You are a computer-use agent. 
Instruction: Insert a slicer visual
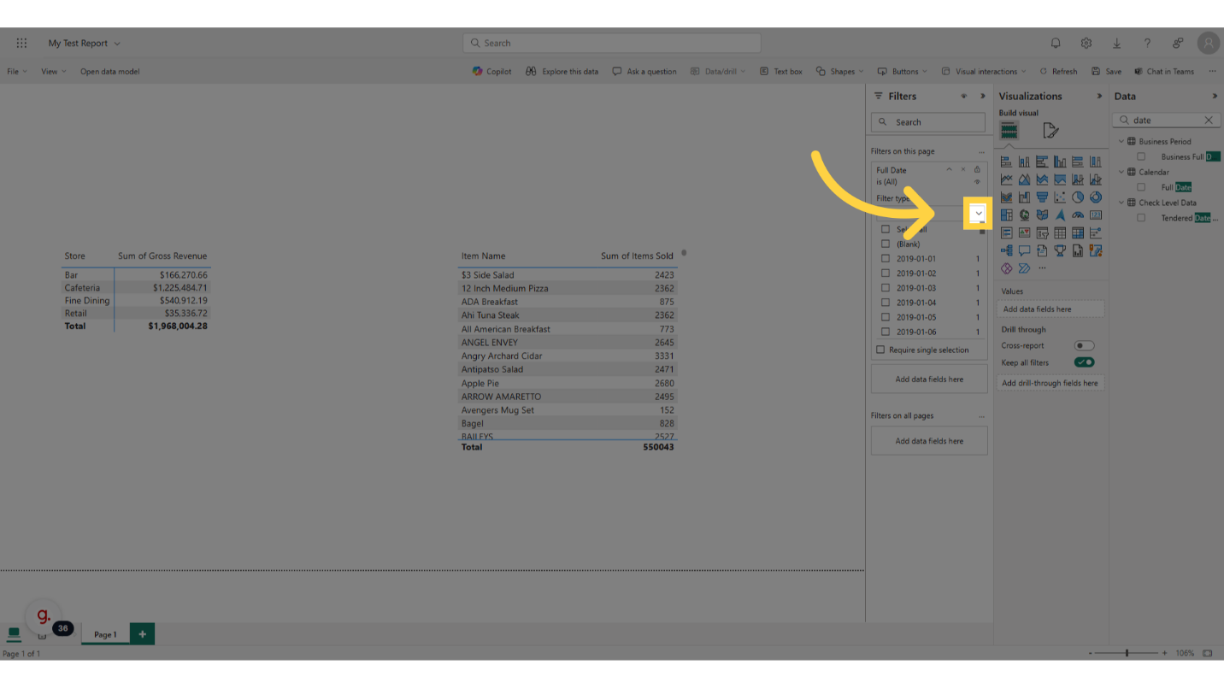1042,232
